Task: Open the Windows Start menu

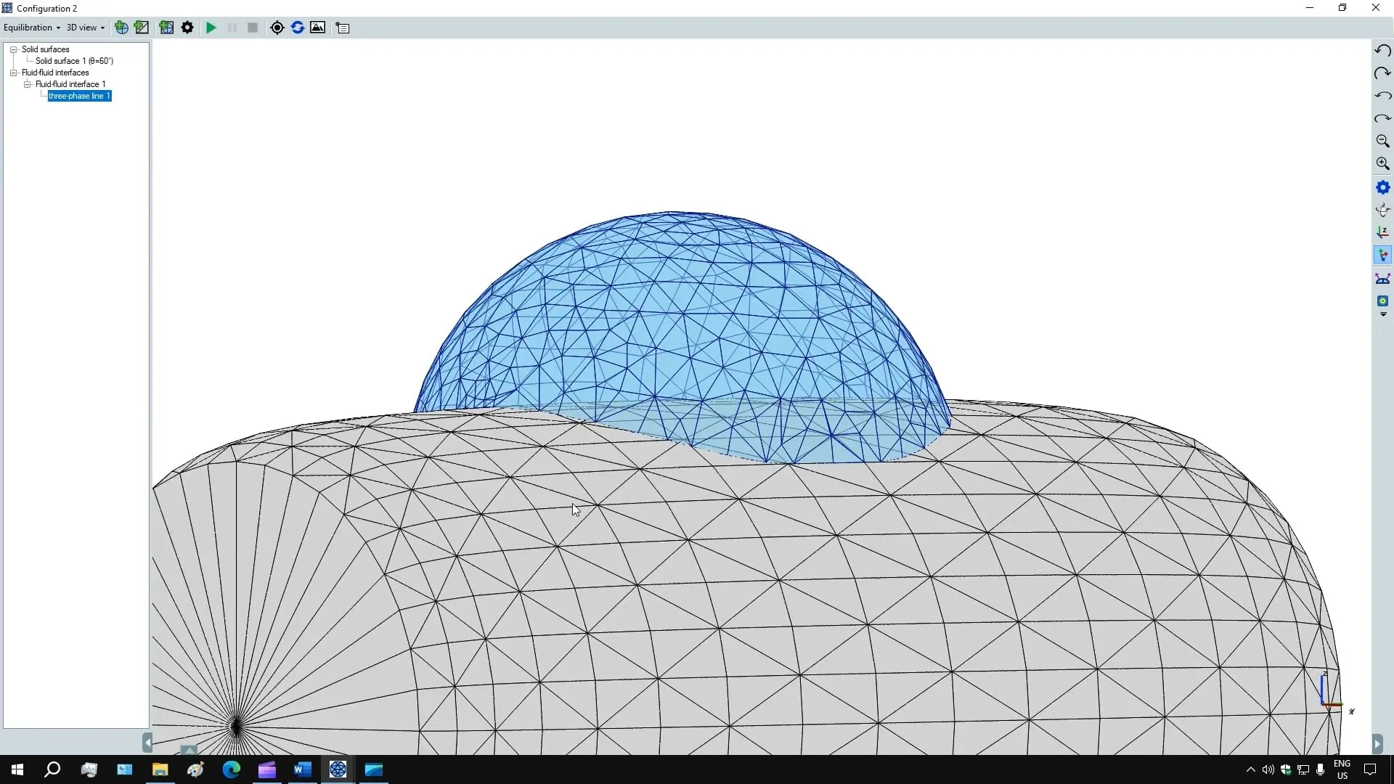Action: click(x=17, y=769)
